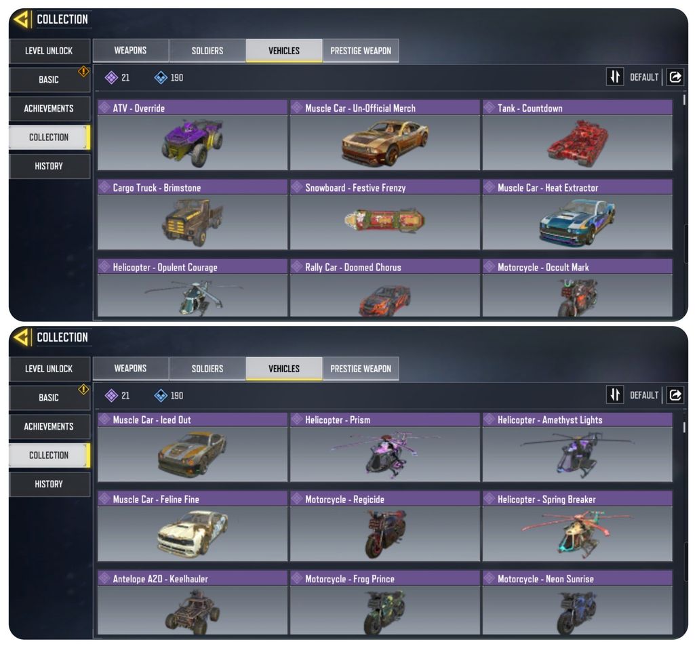Open History in the bottom sidebar

point(49,484)
